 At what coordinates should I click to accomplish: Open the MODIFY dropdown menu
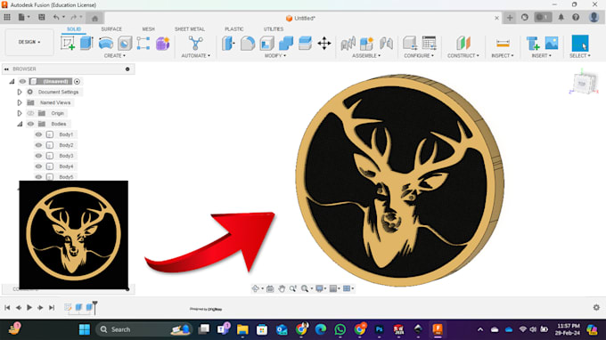pyautogui.click(x=275, y=56)
